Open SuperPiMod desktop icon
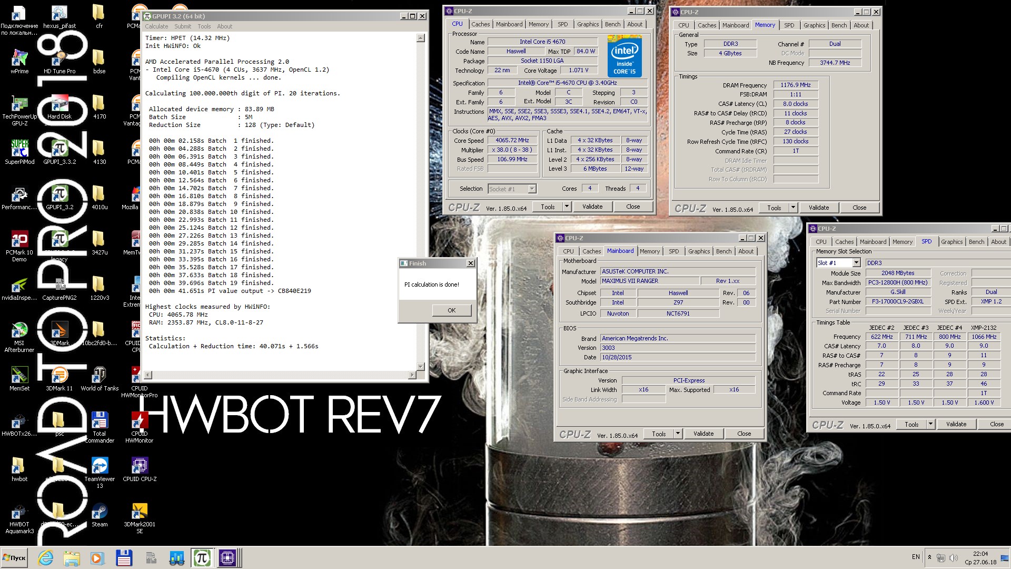This screenshot has width=1011, height=569. (19, 151)
